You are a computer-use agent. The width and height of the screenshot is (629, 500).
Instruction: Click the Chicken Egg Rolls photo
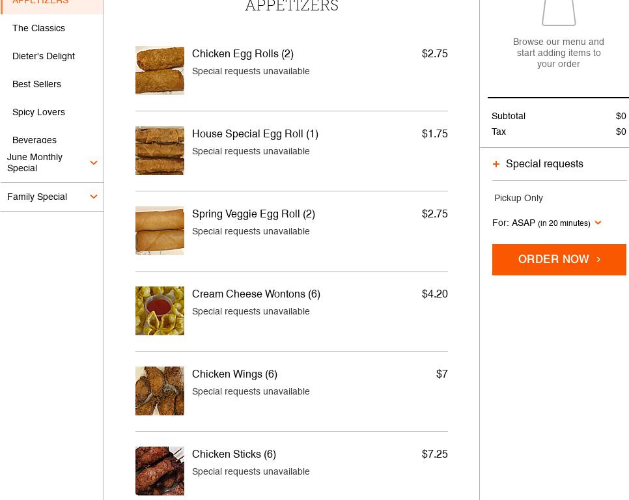point(160,70)
